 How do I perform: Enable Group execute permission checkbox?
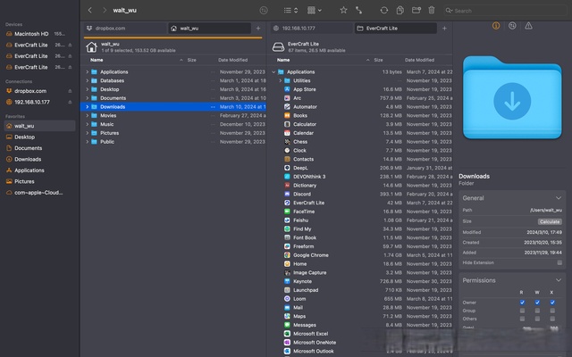(x=552, y=311)
